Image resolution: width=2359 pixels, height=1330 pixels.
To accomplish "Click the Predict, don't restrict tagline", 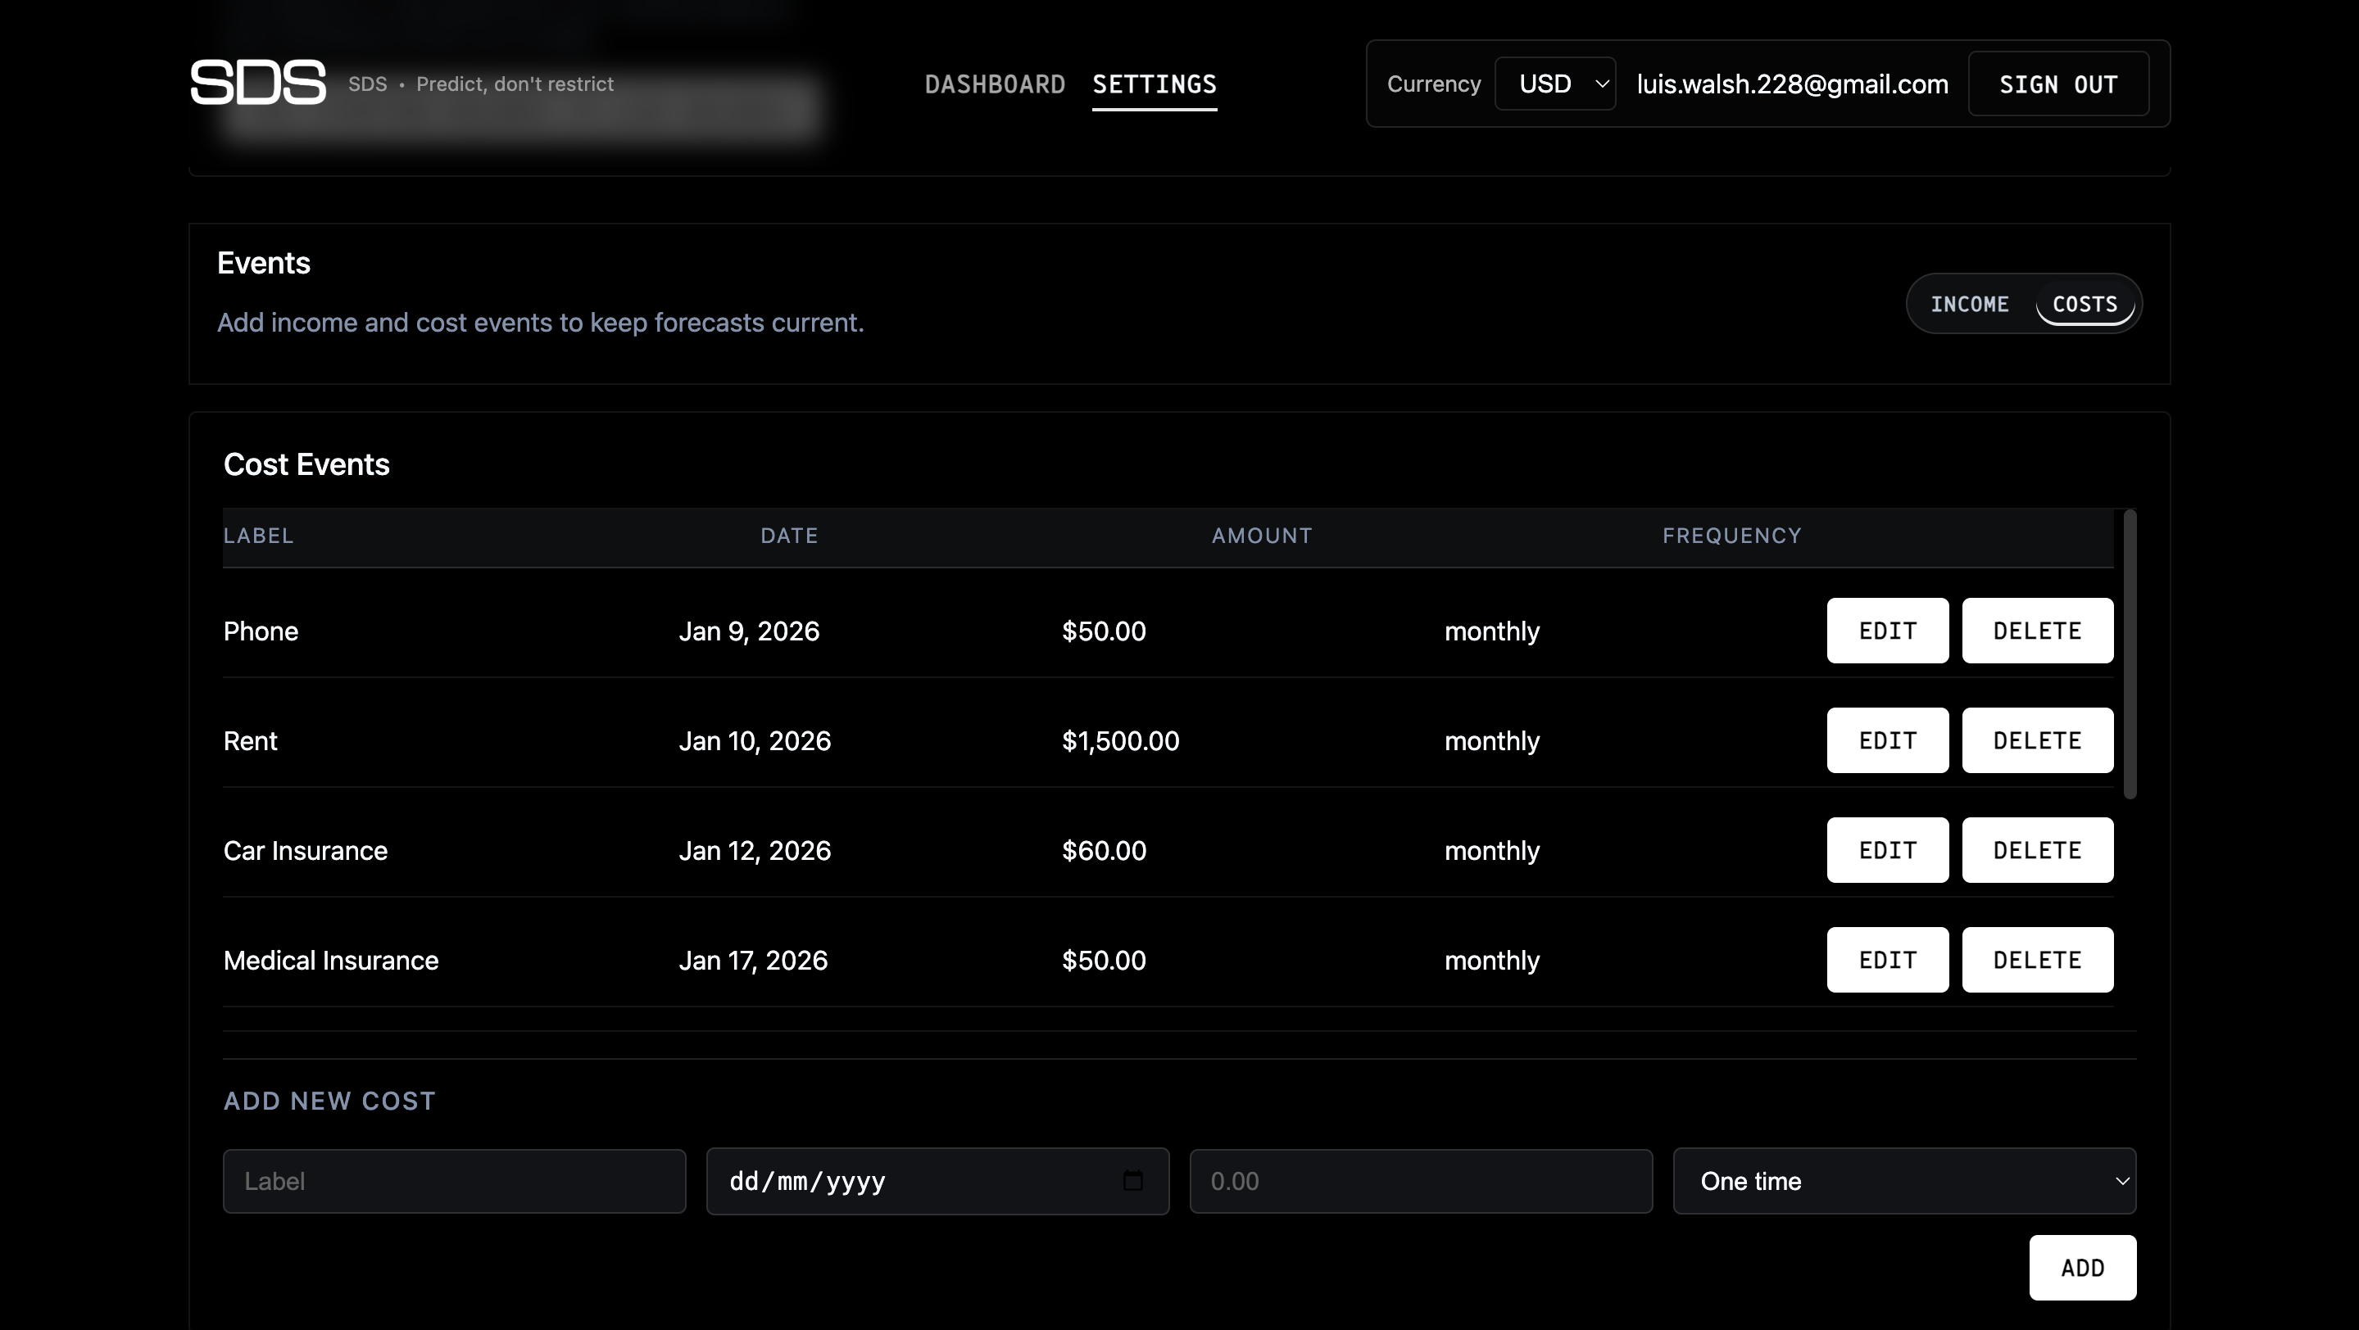I will coord(515,84).
